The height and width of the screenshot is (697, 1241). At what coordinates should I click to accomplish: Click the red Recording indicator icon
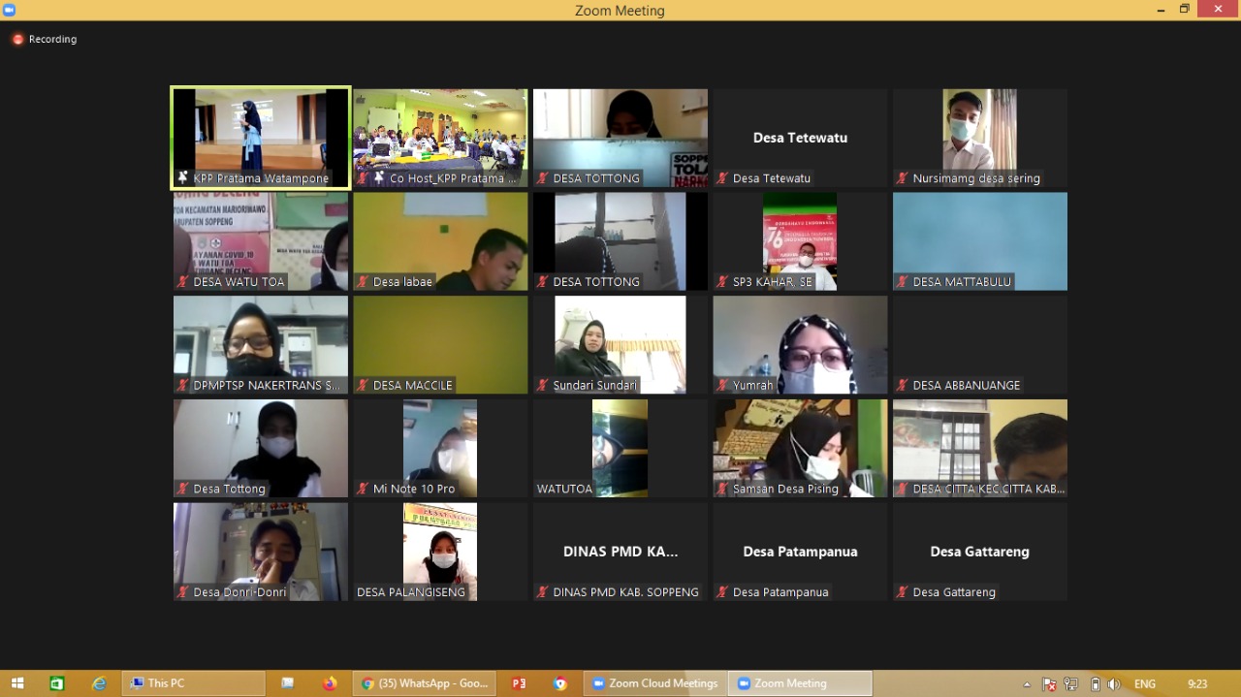(17, 40)
